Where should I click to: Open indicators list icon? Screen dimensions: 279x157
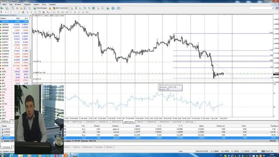tap(108, 8)
